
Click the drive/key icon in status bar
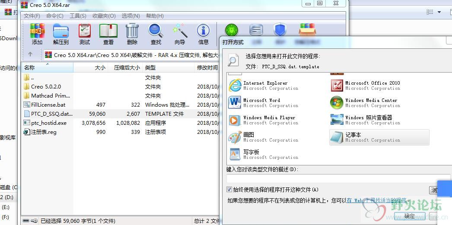coord(30,221)
